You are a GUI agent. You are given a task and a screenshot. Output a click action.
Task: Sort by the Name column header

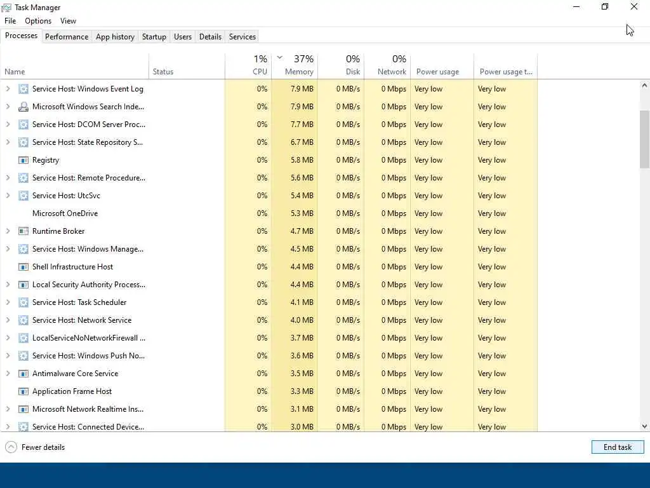coord(75,66)
